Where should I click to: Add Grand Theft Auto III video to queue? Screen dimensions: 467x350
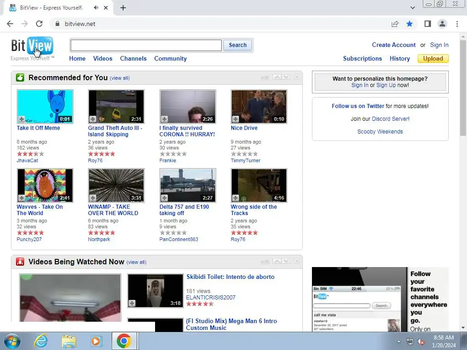[x=93, y=119]
